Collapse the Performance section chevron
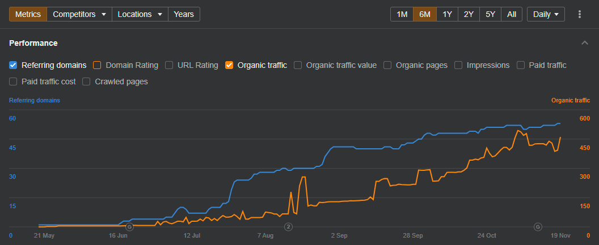 pyautogui.click(x=585, y=43)
